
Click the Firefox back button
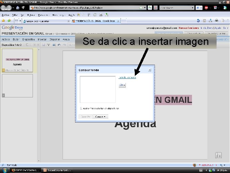click(3, 8)
